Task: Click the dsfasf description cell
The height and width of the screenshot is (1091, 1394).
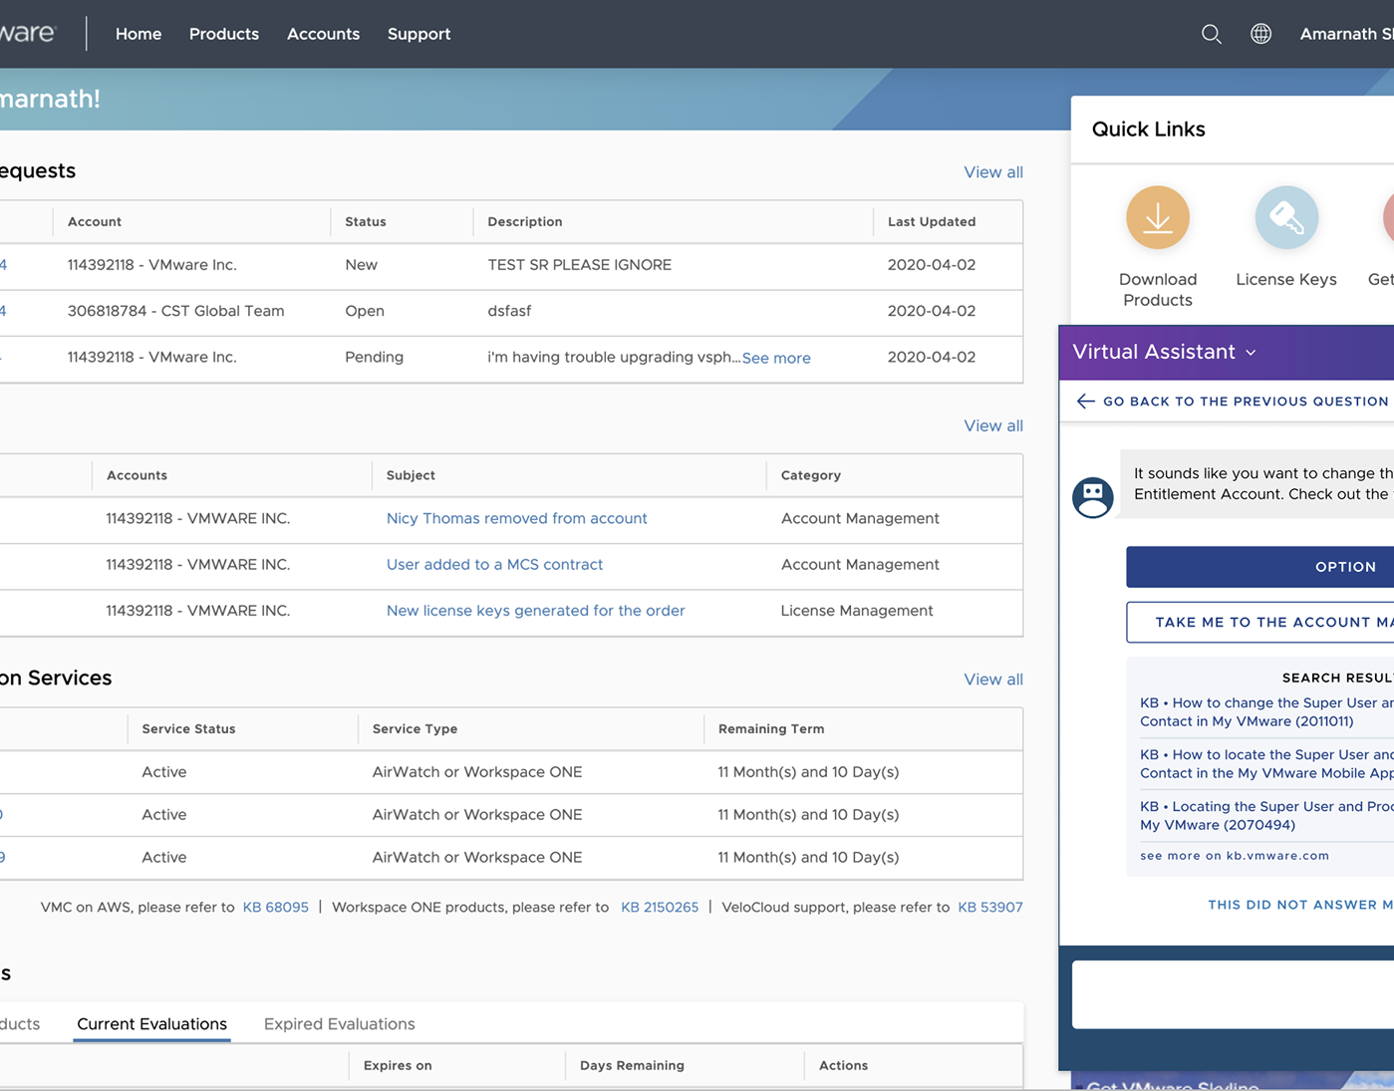Action: (x=509, y=311)
